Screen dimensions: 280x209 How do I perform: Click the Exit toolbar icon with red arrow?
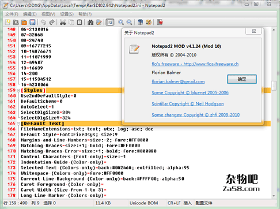(160, 23)
